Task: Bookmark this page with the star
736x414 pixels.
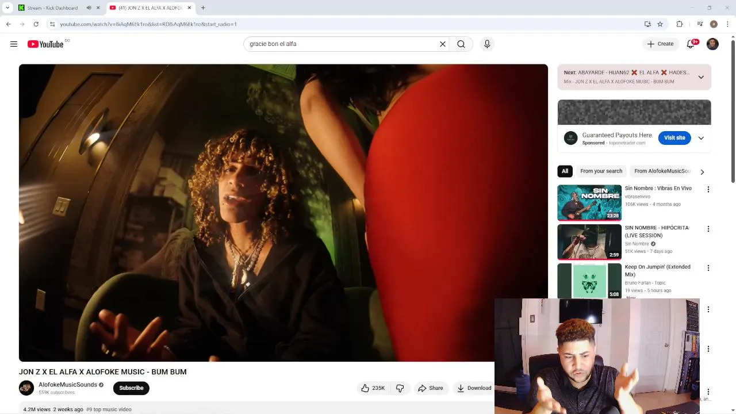Action: pyautogui.click(x=660, y=24)
